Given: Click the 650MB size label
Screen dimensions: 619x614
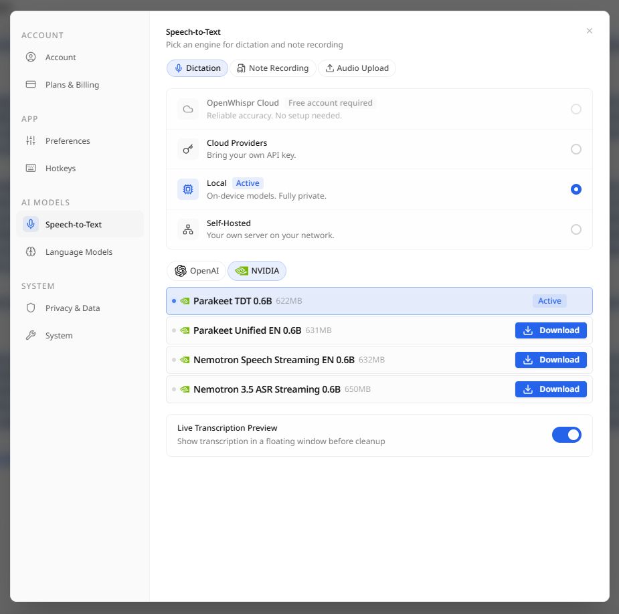Looking at the screenshot, I should [x=357, y=389].
